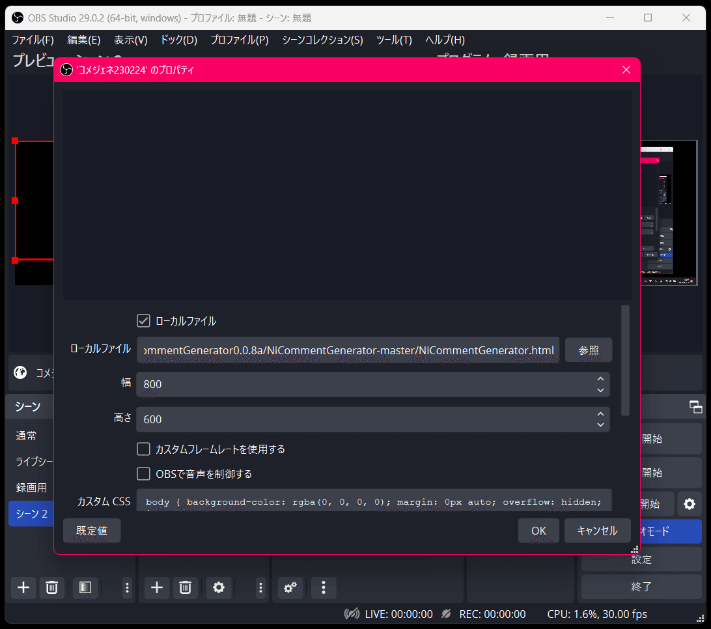The height and width of the screenshot is (629, 711).
Task: Click the recording status icon
Action: pos(446,614)
